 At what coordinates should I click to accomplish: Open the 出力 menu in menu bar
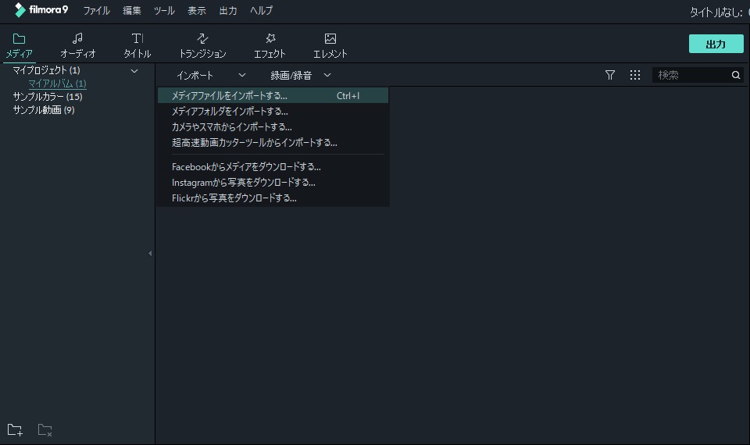pyautogui.click(x=228, y=10)
